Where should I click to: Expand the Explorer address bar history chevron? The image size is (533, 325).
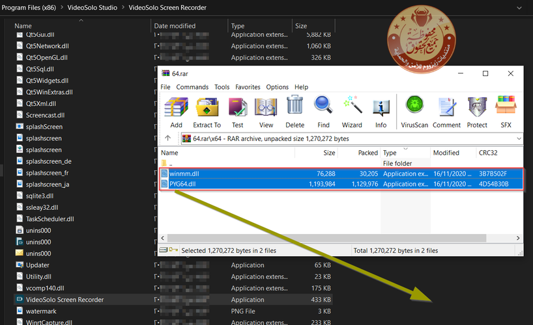pos(519,8)
